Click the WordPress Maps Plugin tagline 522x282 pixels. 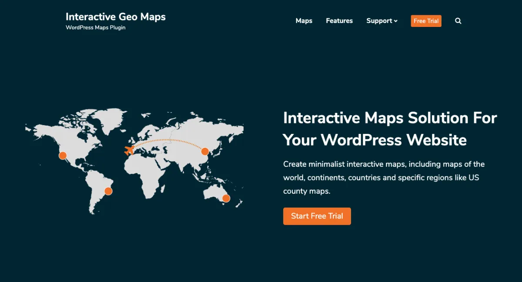click(x=95, y=27)
